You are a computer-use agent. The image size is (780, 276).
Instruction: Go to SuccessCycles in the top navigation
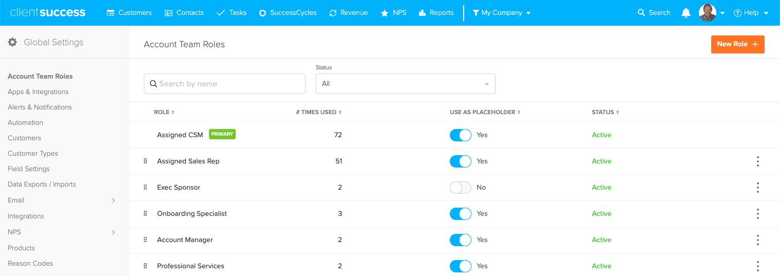288,13
